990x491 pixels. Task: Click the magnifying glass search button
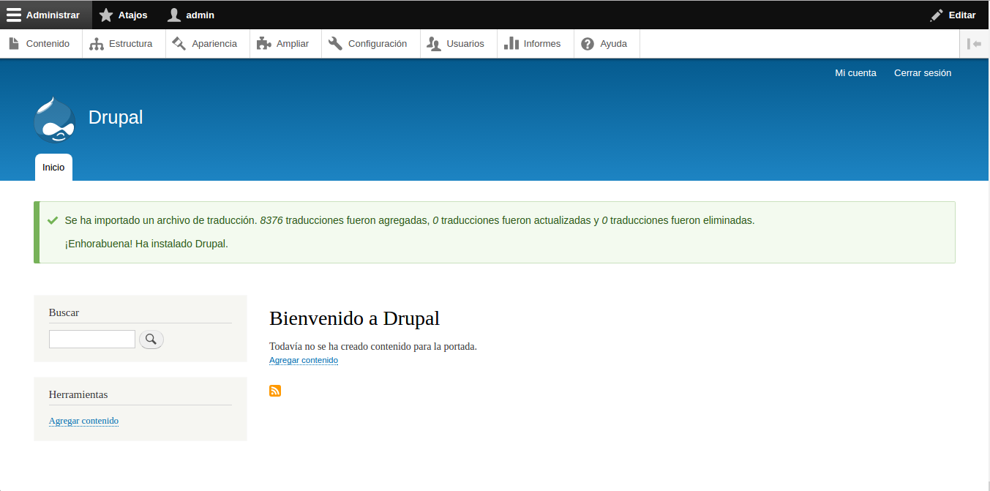[151, 339]
